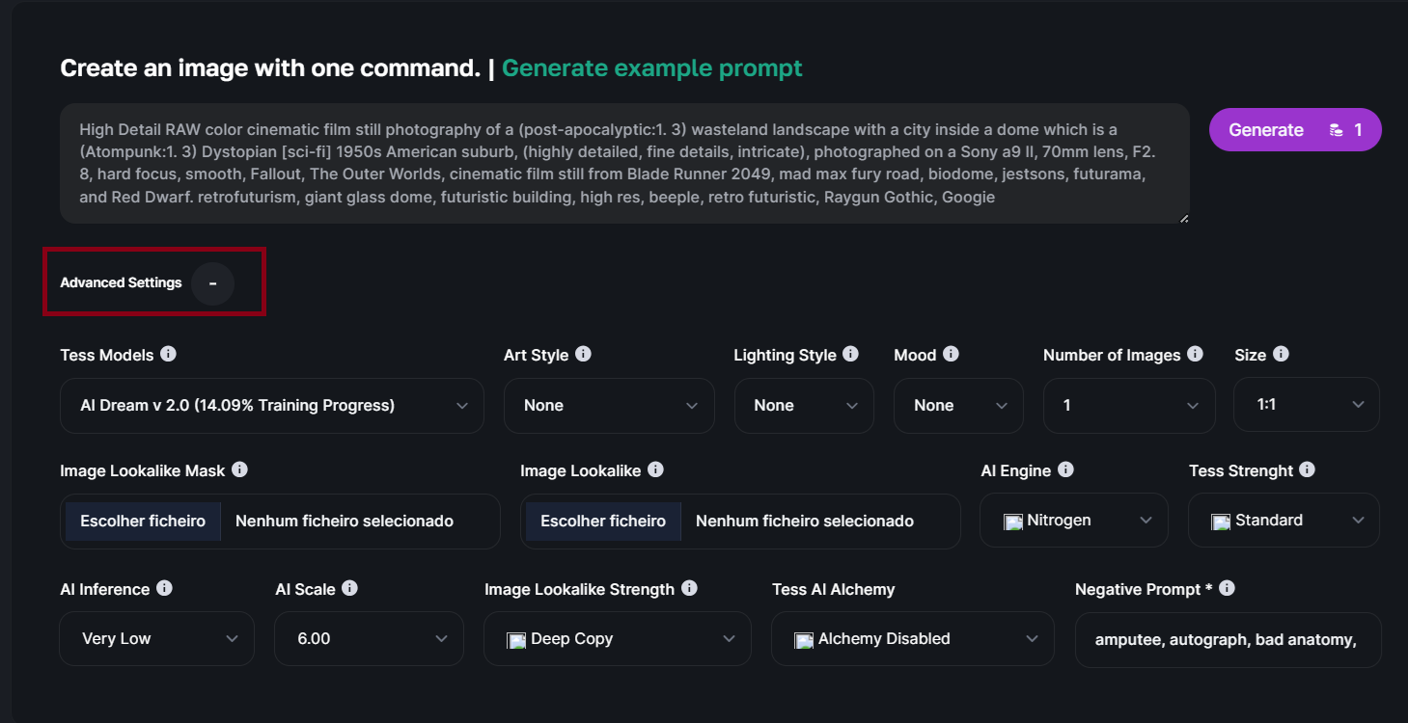
Task: Open the Deep Copy lookalike strength dropdown
Action: 618,638
